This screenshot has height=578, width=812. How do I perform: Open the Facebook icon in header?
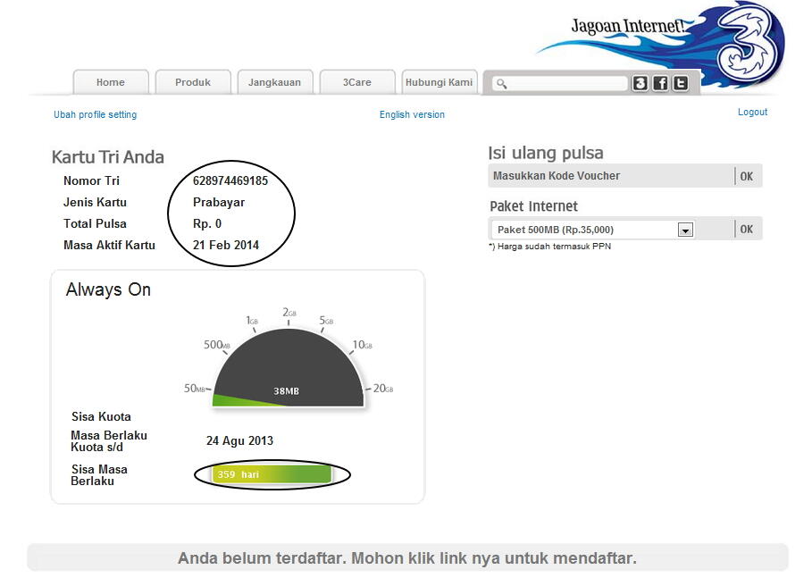[660, 83]
